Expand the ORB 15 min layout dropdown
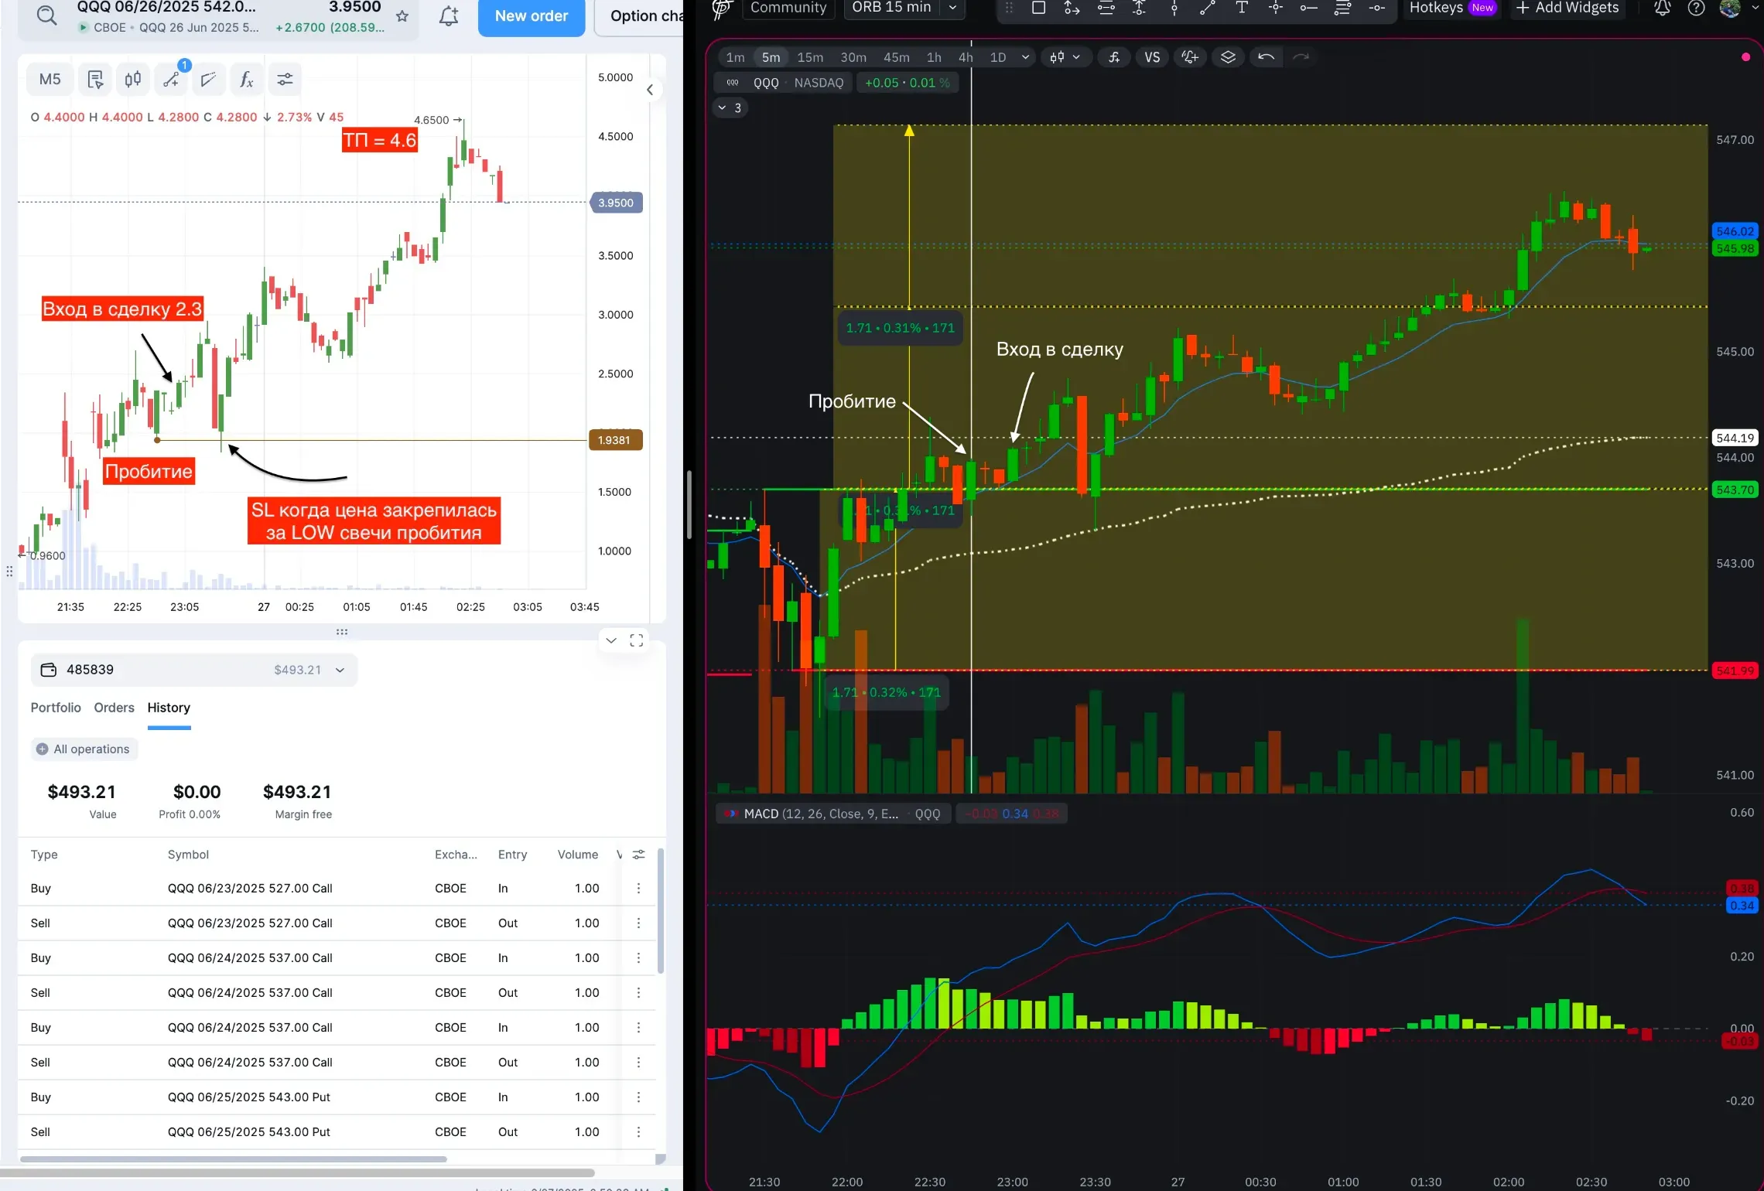This screenshot has width=1764, height=1191. coord(953,9)
